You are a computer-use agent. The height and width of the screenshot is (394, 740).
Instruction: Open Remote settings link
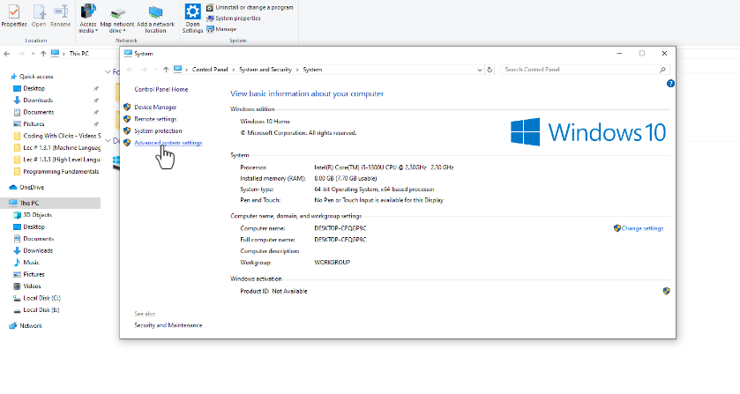155,119
